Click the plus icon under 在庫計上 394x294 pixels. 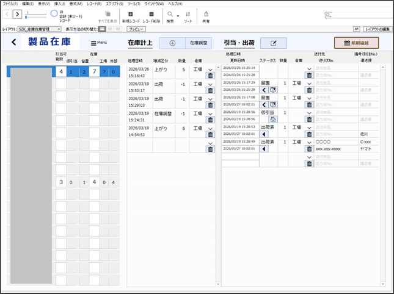tap(172, 43)
